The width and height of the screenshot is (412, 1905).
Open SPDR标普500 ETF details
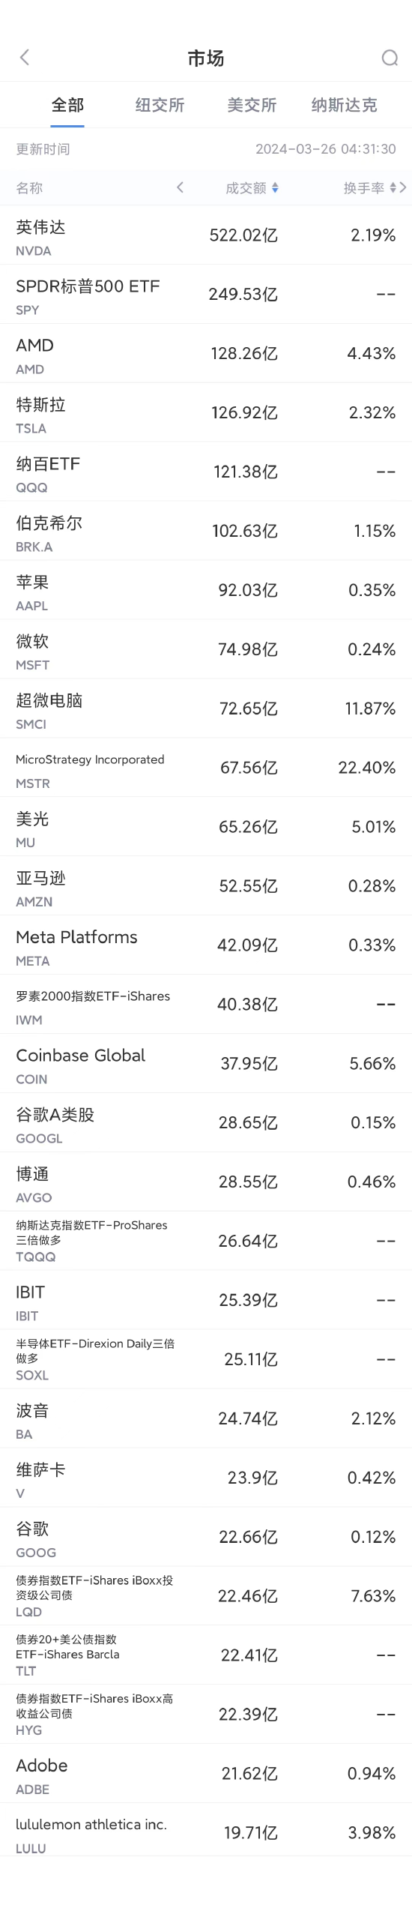point(206,295)
